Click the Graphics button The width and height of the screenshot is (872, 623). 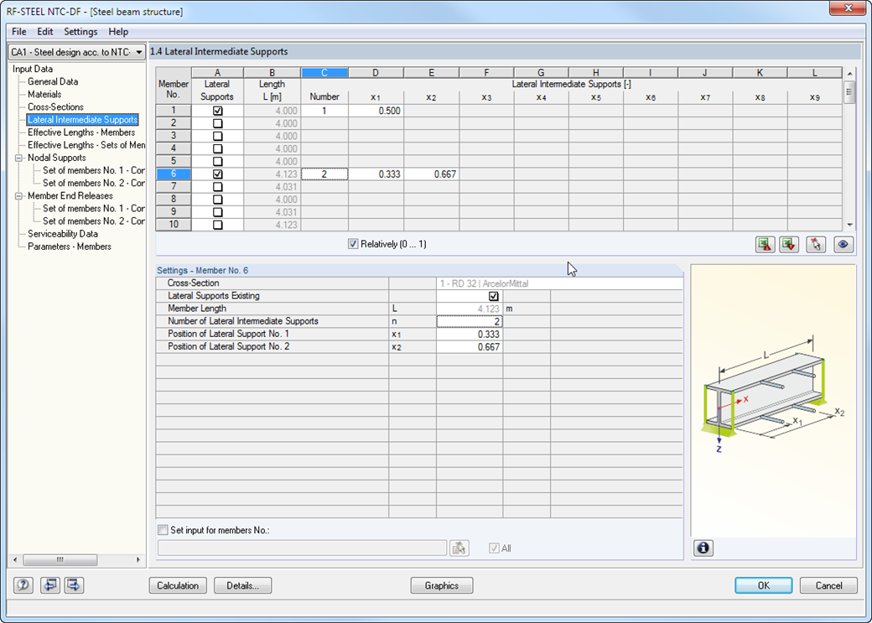pyautogui.click(x=442, y=585)
